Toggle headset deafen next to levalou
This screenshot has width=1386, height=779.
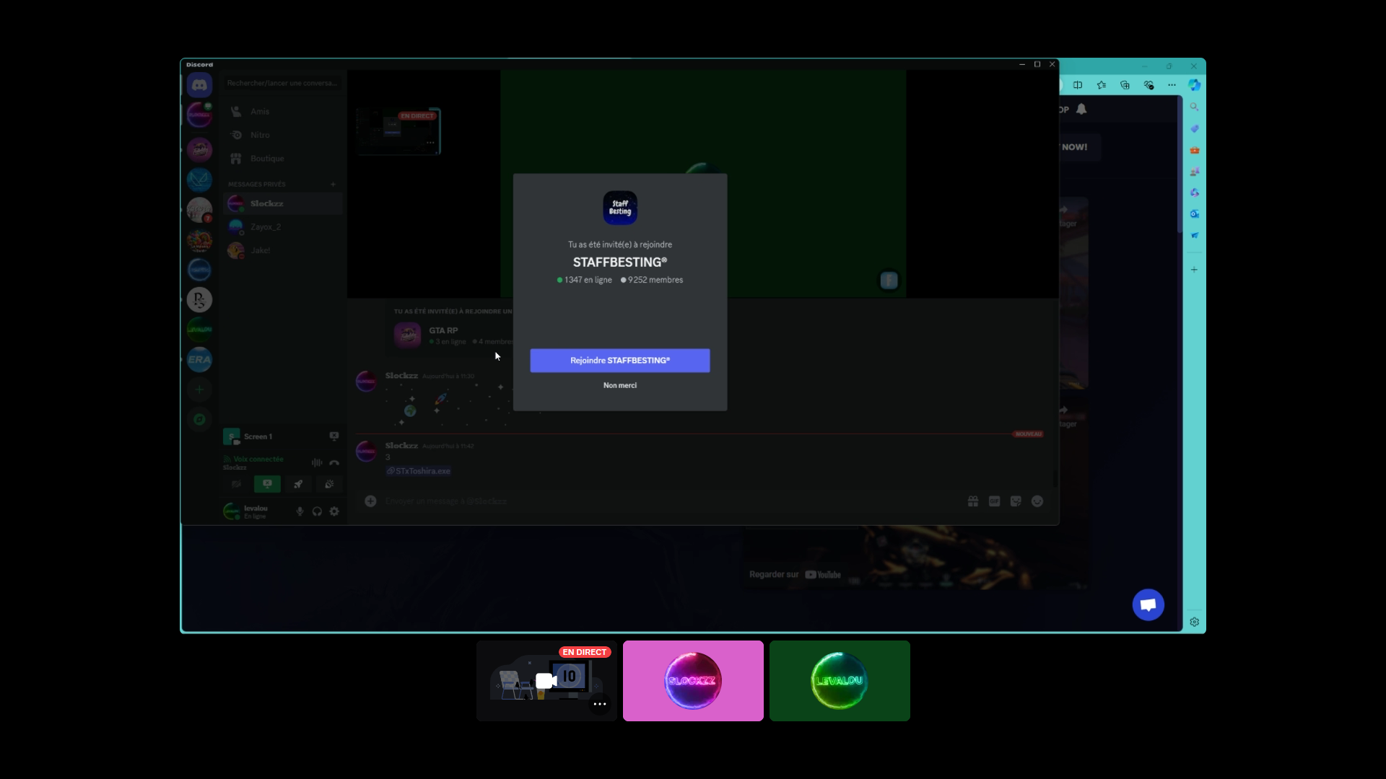click(317, 511)
